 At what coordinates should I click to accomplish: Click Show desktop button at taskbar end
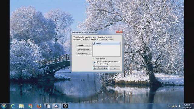pyautogui.click(x=193, y=106)
